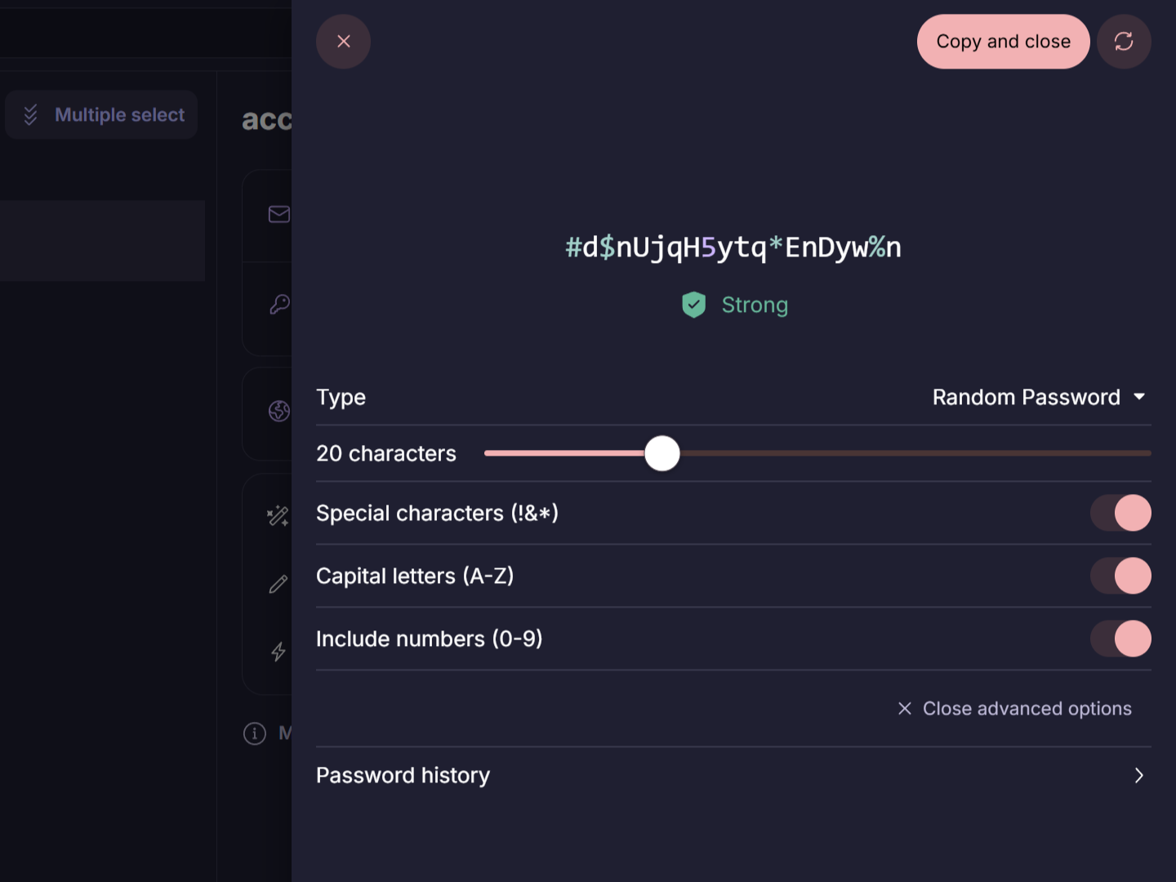Turn off Capital letters toggle
This screenshot has height=882, width=1176.
coord(1120,575)
